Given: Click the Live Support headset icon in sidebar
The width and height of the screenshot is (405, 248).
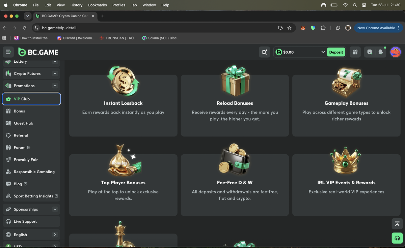Looking at the screenshot, I should pos(8,222).
